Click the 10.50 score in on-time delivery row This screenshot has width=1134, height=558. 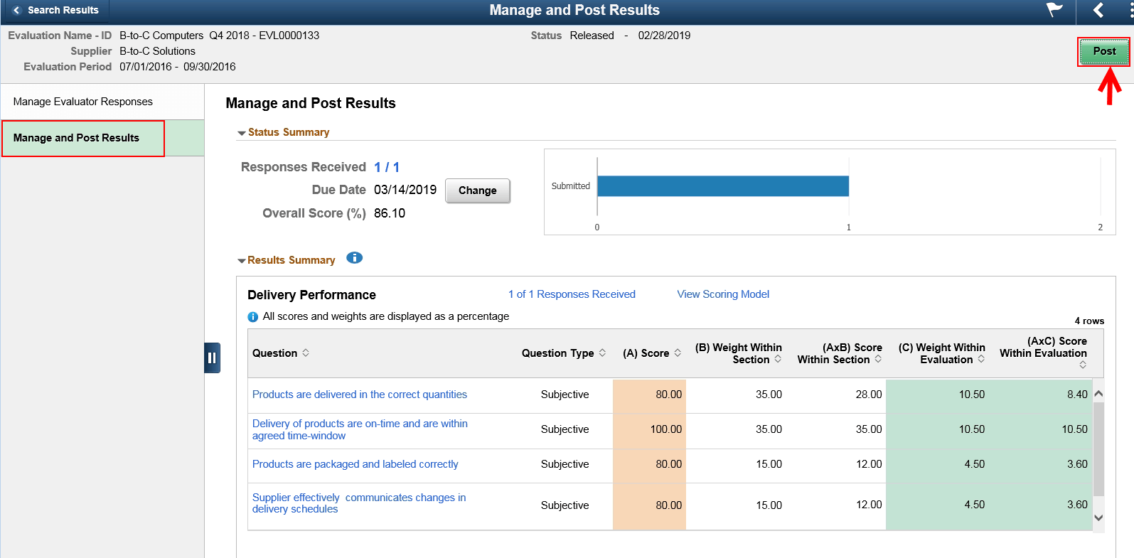[1074, 429]
